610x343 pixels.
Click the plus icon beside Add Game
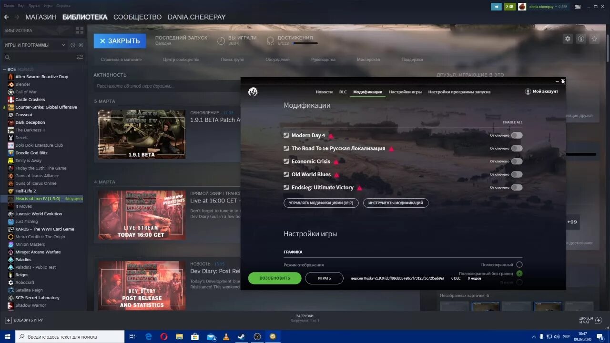[x=8, y=320]
